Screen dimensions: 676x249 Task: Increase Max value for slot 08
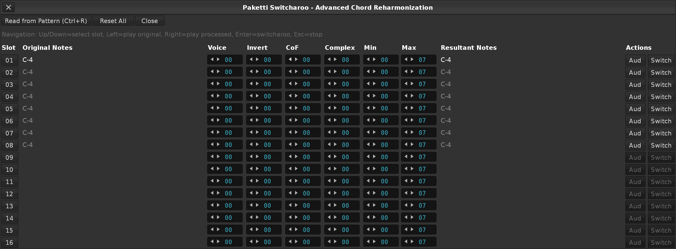[412, 145]
